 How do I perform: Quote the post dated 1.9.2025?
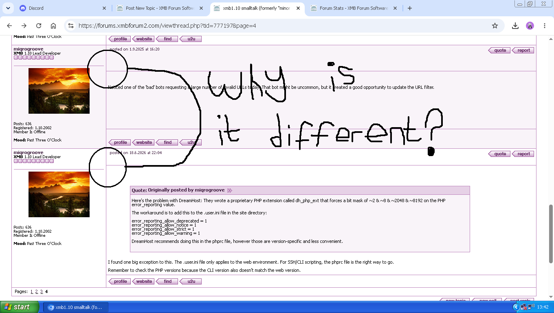tap(499, 51)
